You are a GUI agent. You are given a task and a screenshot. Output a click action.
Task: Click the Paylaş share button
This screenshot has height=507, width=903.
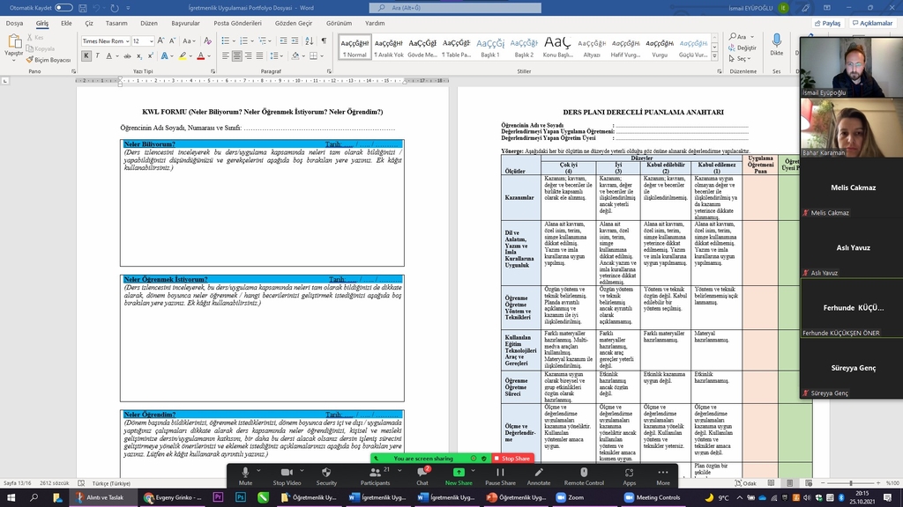point(827,24)
